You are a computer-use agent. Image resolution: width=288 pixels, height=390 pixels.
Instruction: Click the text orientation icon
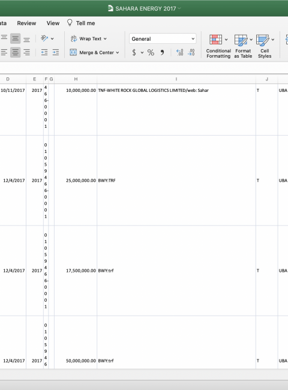(x=44, y=38)
